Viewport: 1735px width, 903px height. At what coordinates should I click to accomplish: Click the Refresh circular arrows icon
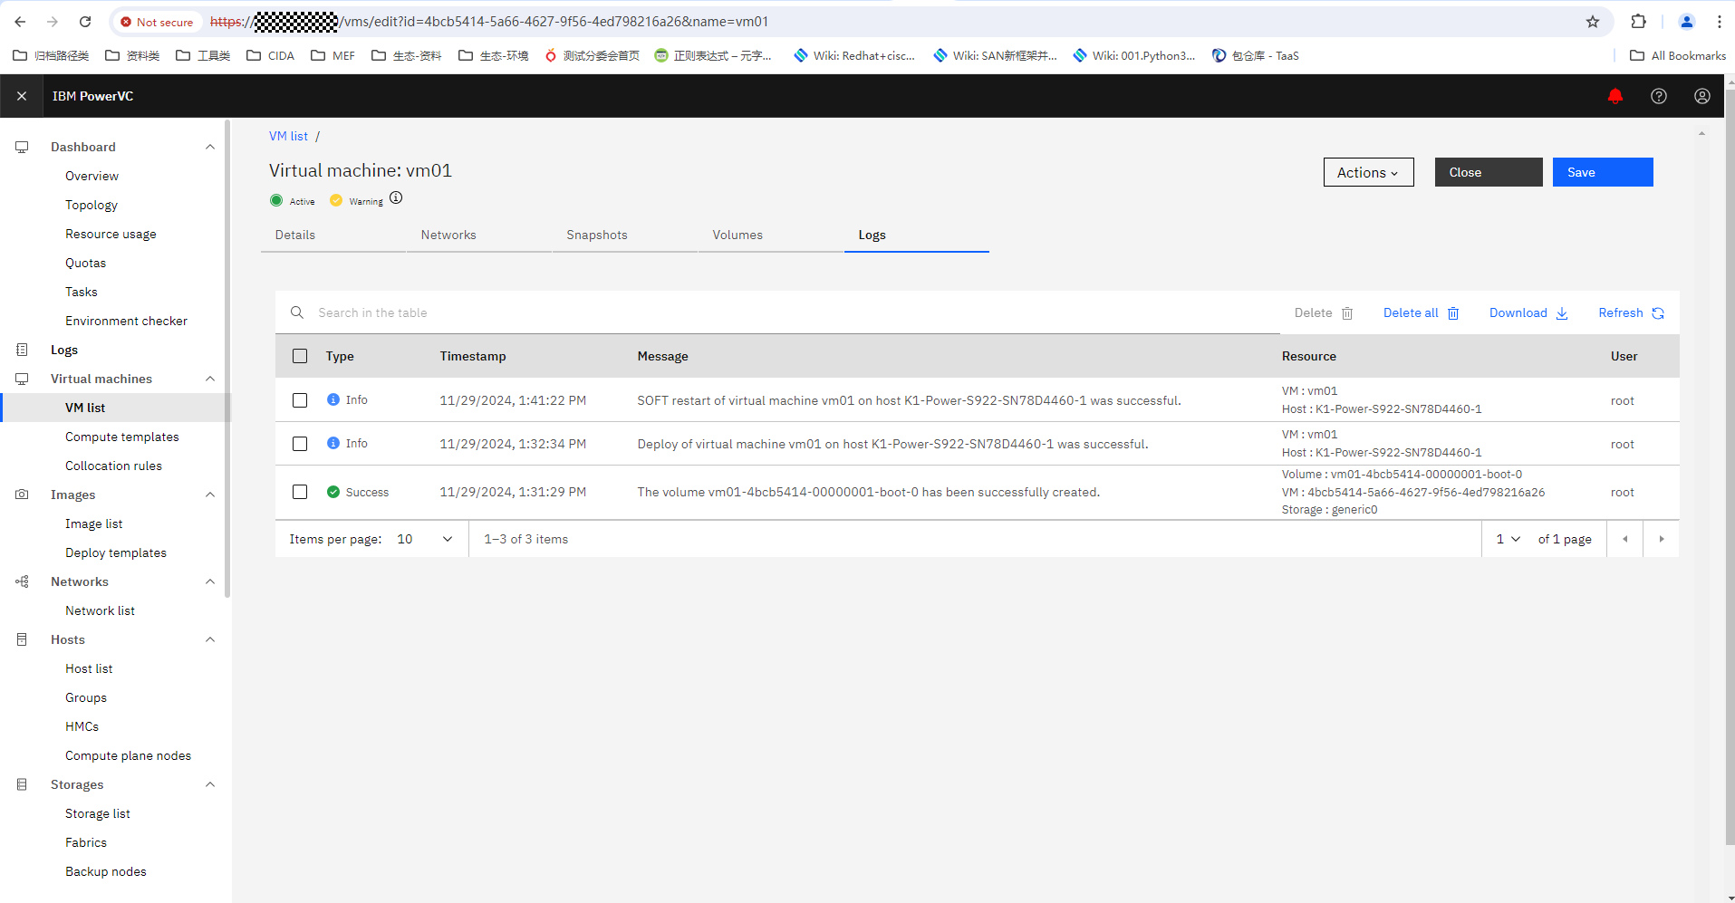click(1658, 313)
